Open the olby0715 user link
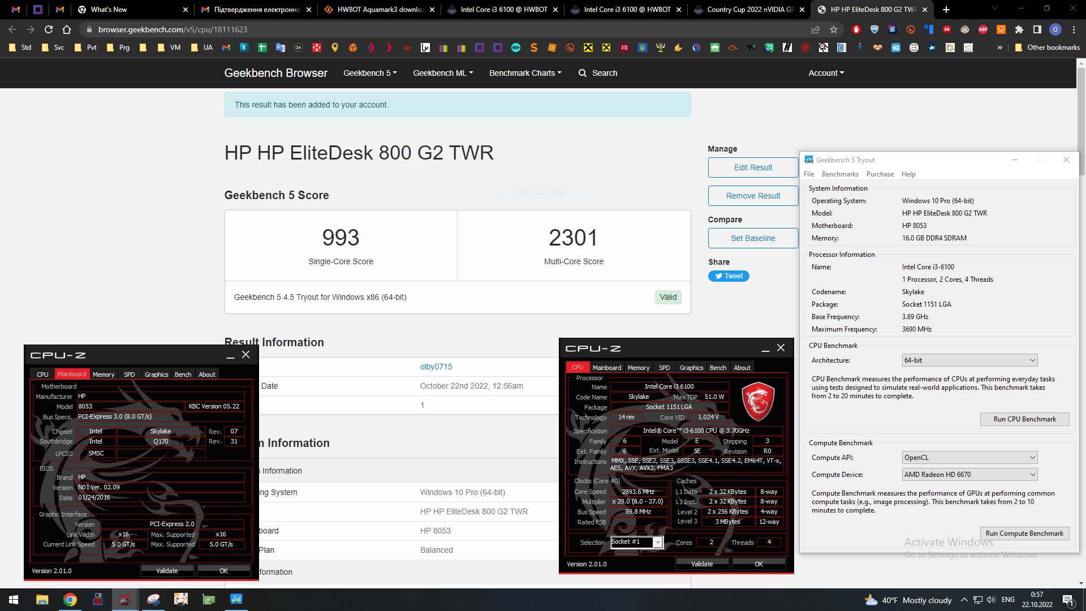1086x611 pixels. click(x=436, y=367)
